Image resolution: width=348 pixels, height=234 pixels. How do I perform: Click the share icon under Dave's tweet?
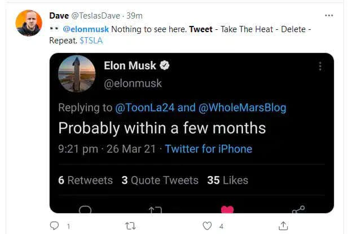(x=283, y=226)
